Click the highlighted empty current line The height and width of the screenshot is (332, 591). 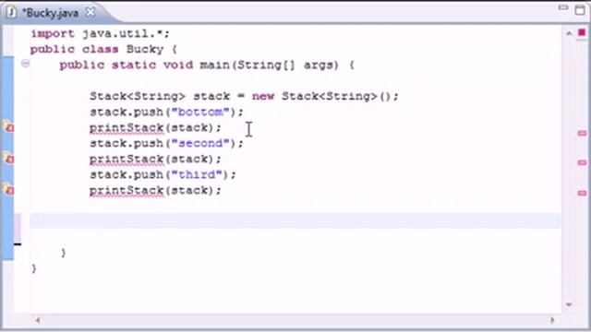pyautogui.click(x=295, y=220)
